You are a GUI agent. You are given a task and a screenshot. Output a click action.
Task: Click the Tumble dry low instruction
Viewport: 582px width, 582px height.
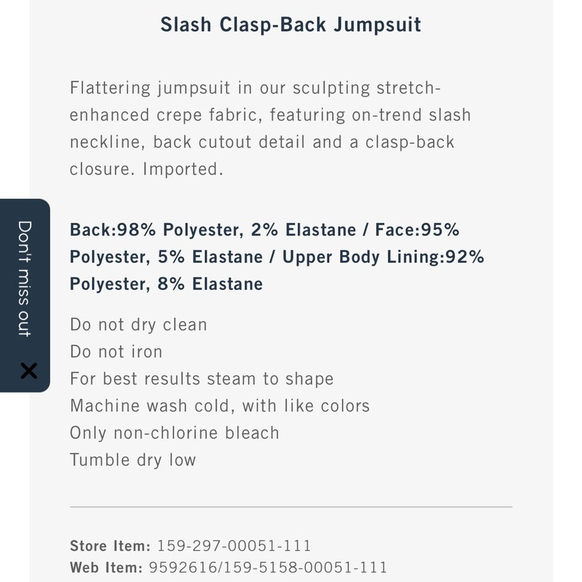pos(133,460)
